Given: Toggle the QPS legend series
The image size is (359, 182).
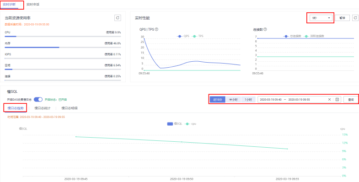Looking at the screenshot, I should click(183, 36).
